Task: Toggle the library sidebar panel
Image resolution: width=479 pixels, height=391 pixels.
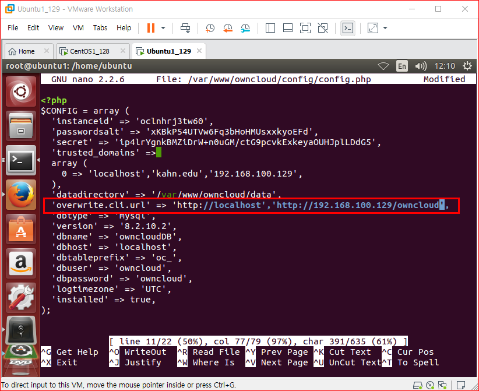Action: (270, 28)
